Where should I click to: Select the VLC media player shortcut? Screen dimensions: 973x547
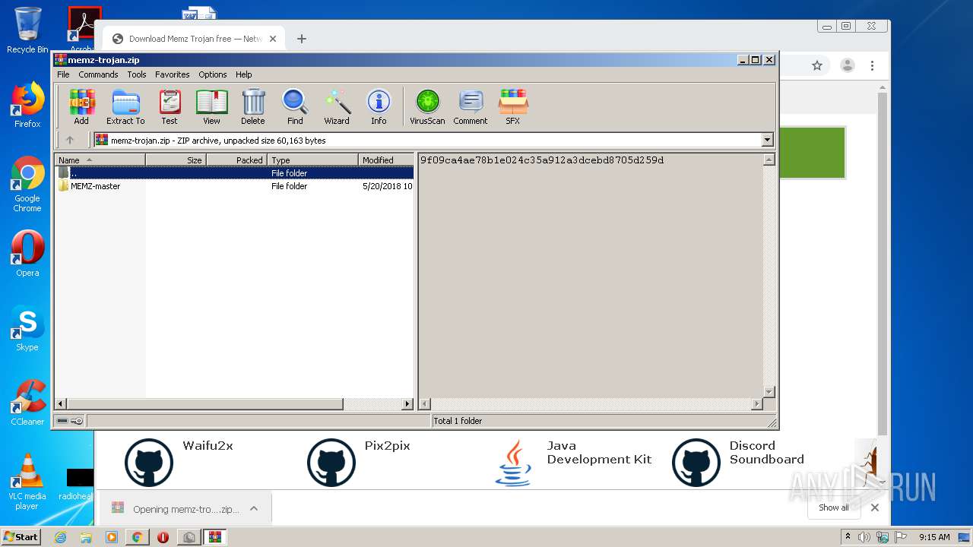coord(27,482)
